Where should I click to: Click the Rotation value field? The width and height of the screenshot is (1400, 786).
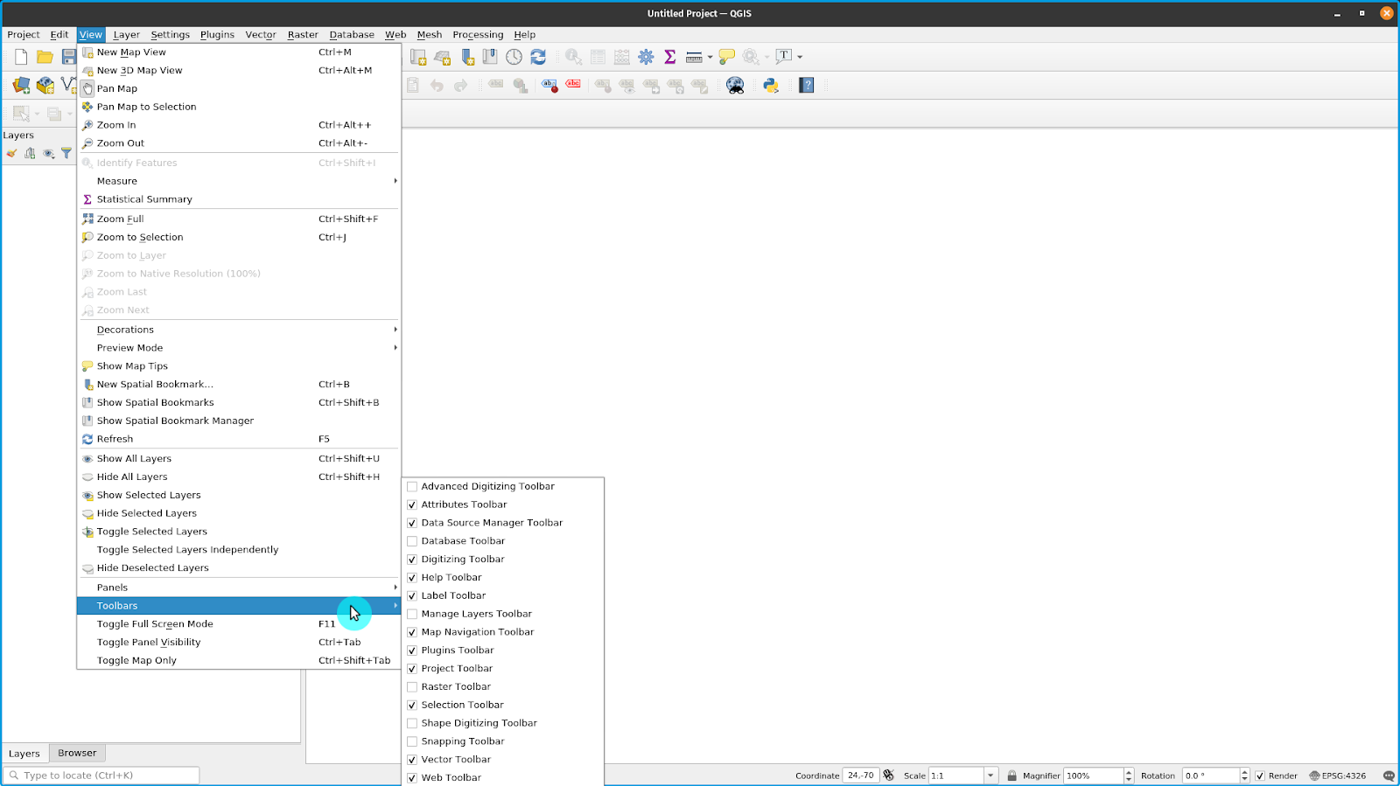[1211, 776]
